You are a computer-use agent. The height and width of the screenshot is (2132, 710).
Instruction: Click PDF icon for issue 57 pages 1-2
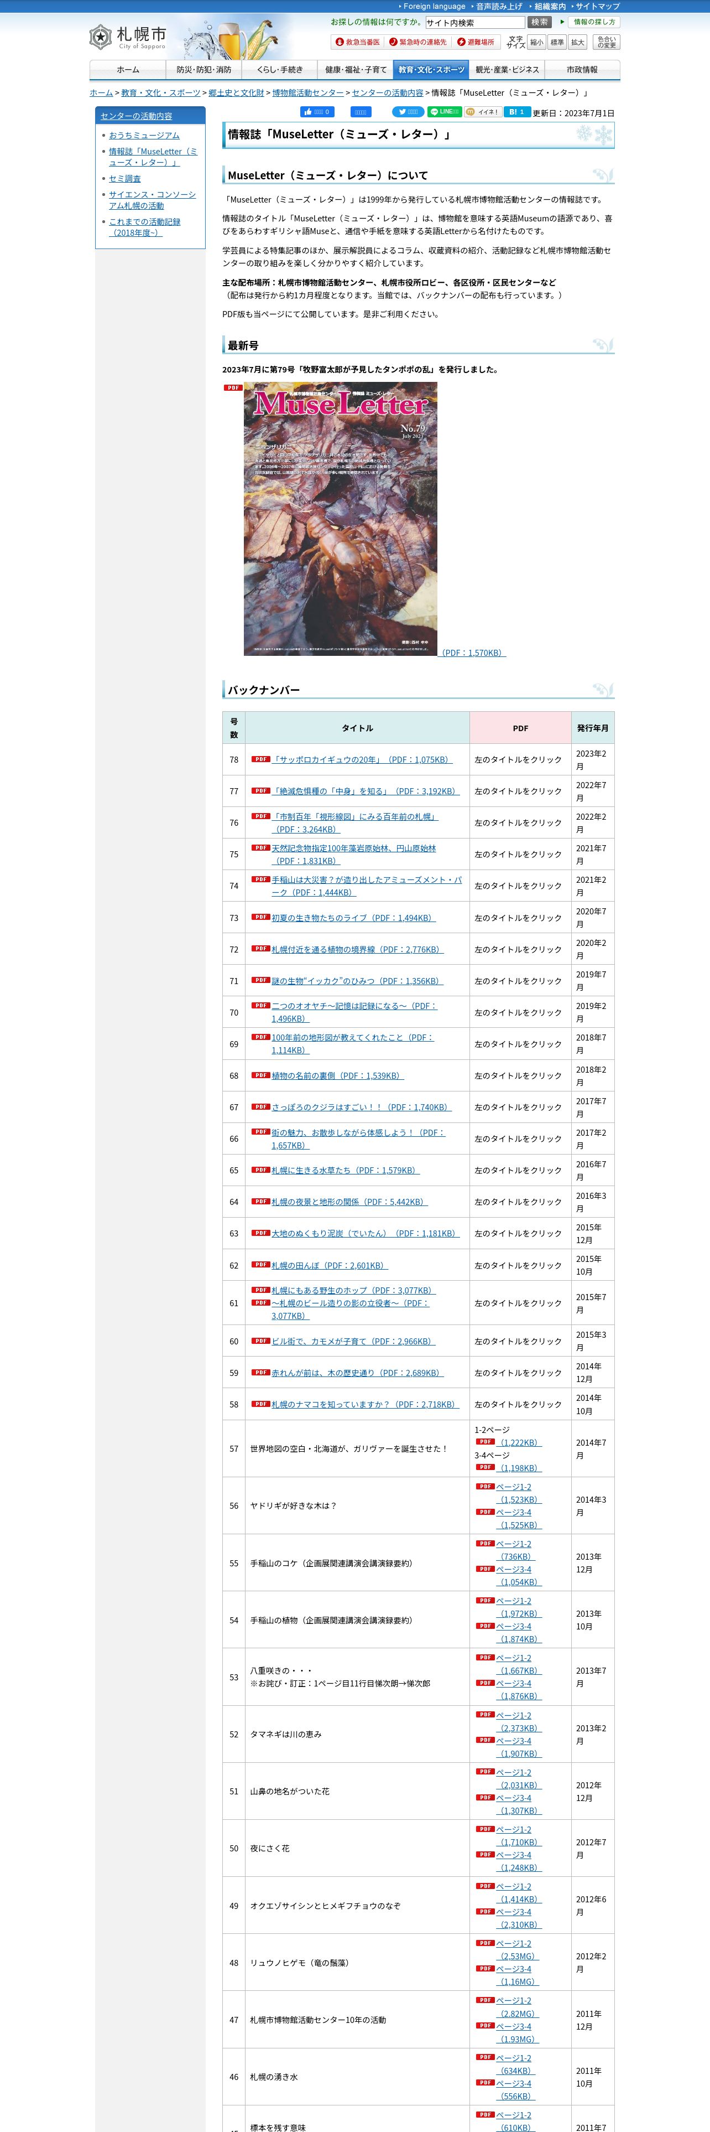485,1442
